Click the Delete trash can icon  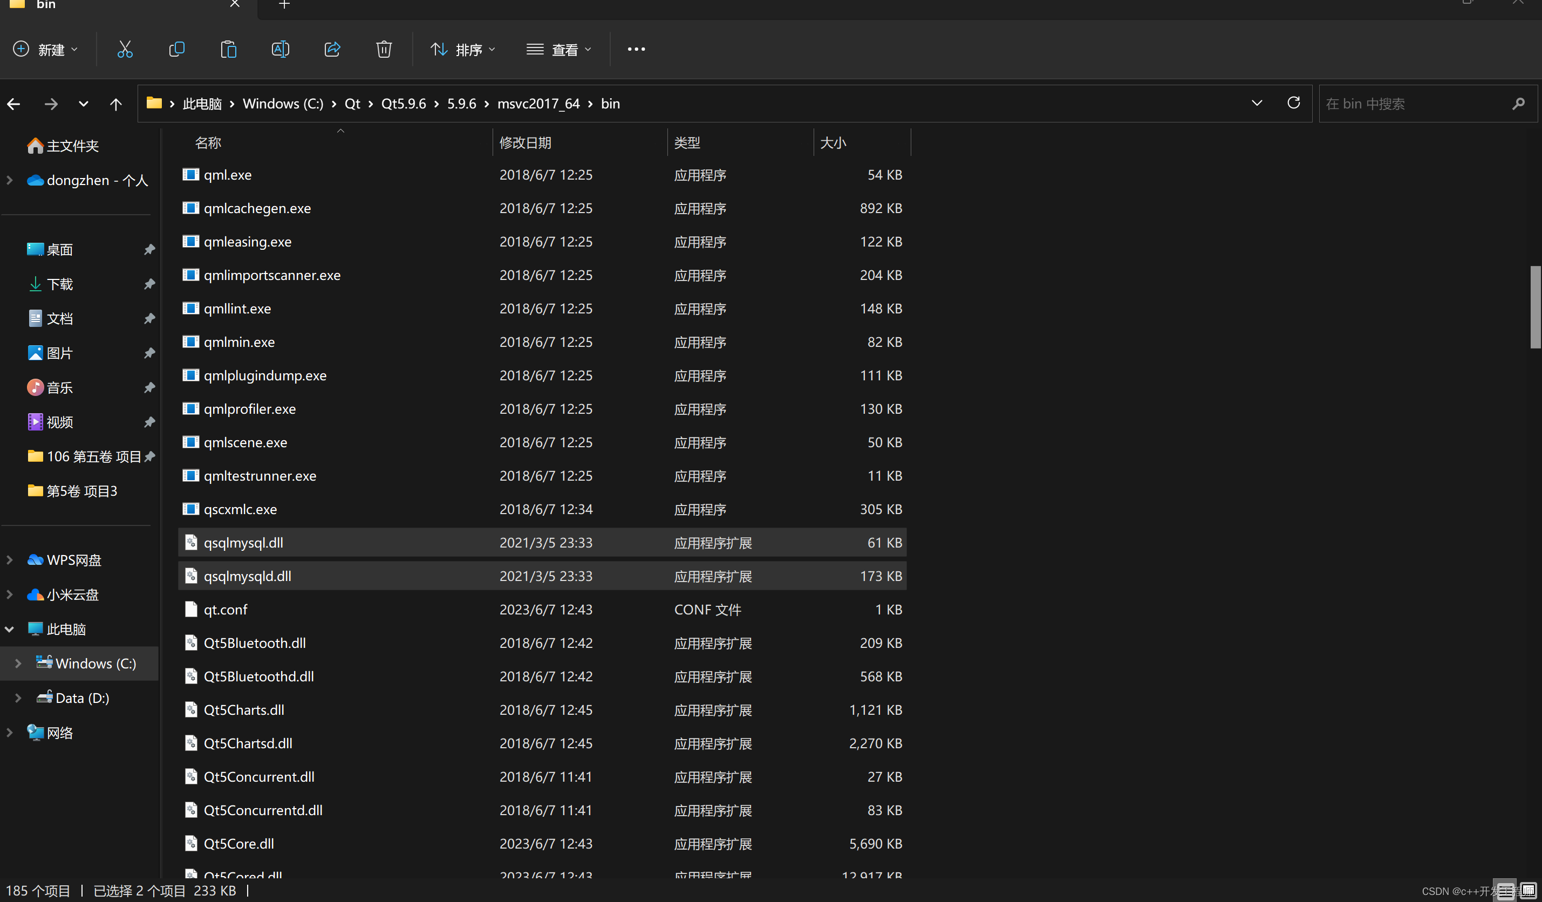click(x=384, y=49)
